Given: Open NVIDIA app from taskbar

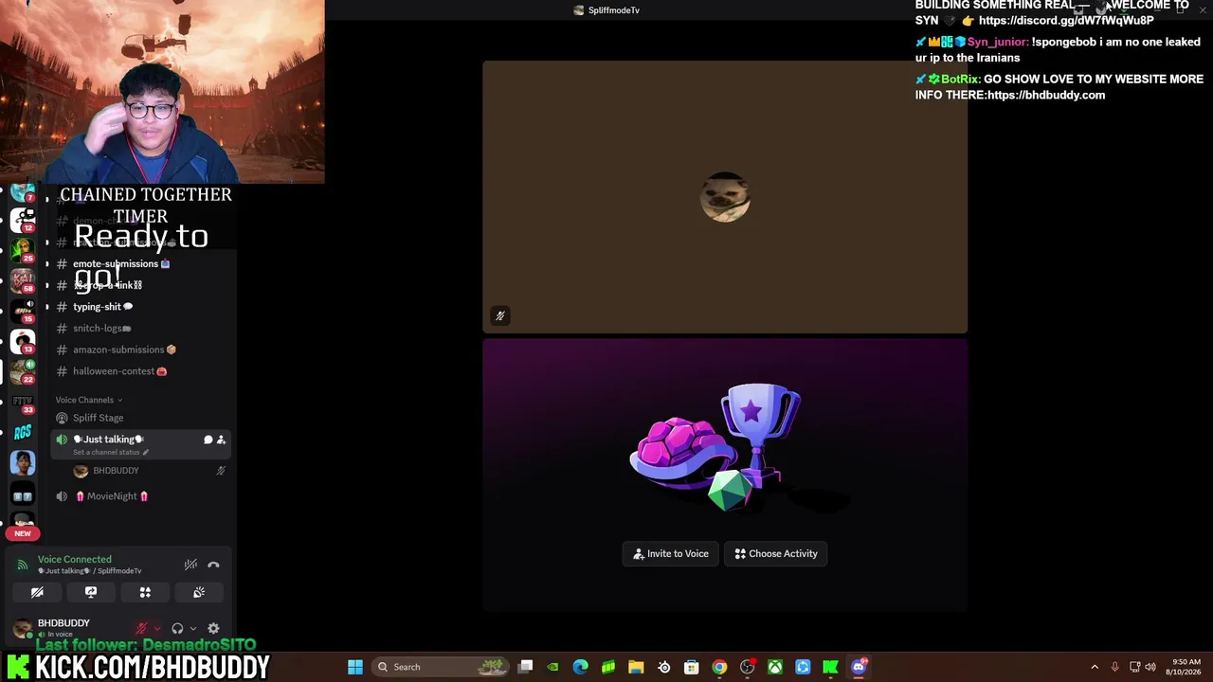Looking at the screenshot, I should pos(552,667).
